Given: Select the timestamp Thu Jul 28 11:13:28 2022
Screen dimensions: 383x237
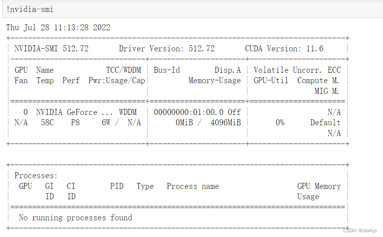Looking at the screenshot, I should [x=58, y=27].
